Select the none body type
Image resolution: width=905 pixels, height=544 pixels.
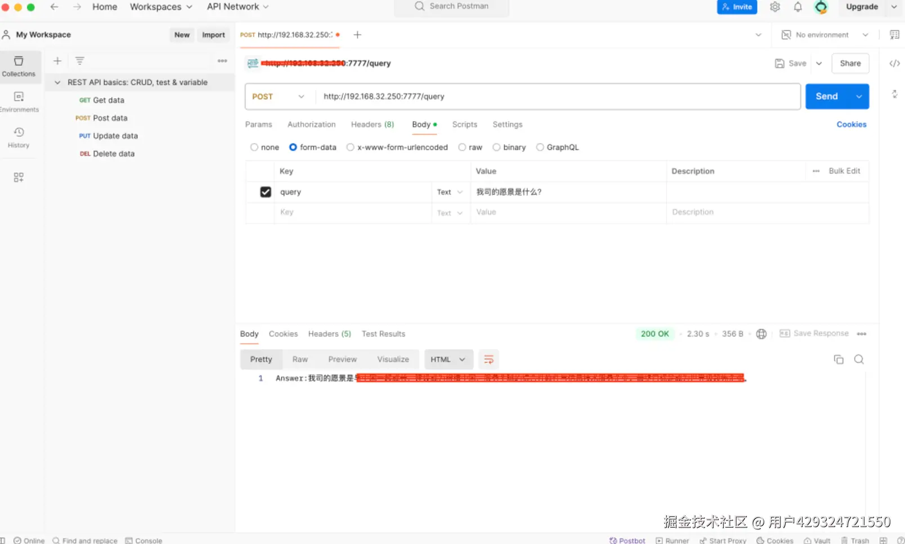click(254, 148)
